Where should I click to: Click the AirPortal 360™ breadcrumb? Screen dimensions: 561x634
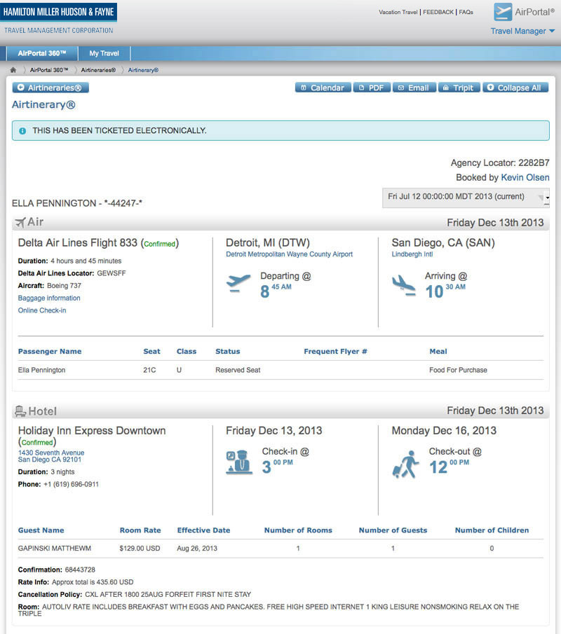49,70
